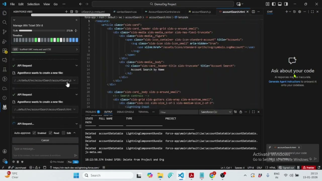The image size is (322, 181).
Task: Go back with navigation arrow in title bar
Action: (x=80, y=4)
